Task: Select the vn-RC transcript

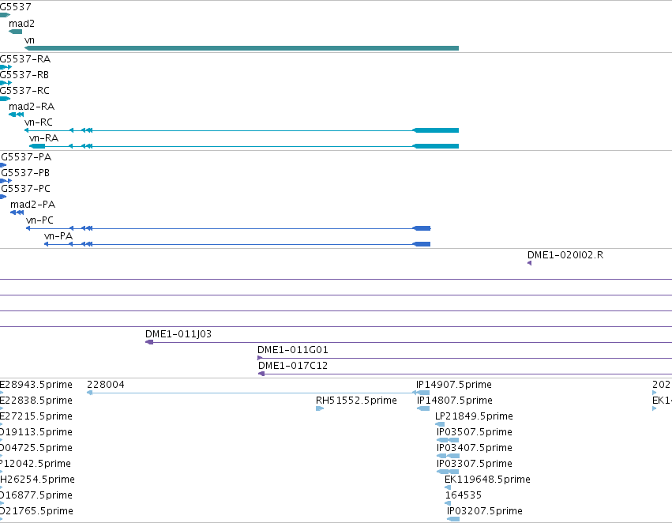Action: (242, 130)
